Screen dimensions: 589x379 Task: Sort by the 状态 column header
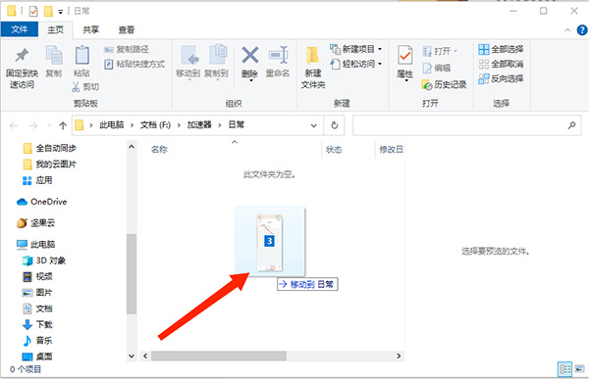(x=334, y=150)
